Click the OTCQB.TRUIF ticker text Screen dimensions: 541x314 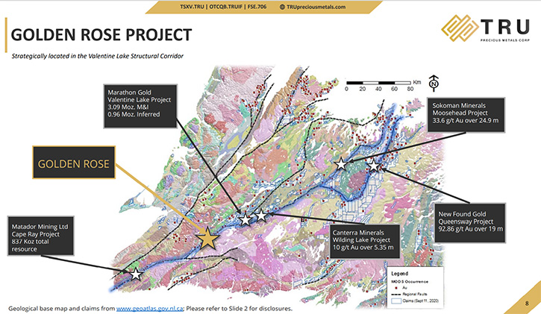(226, 7)
